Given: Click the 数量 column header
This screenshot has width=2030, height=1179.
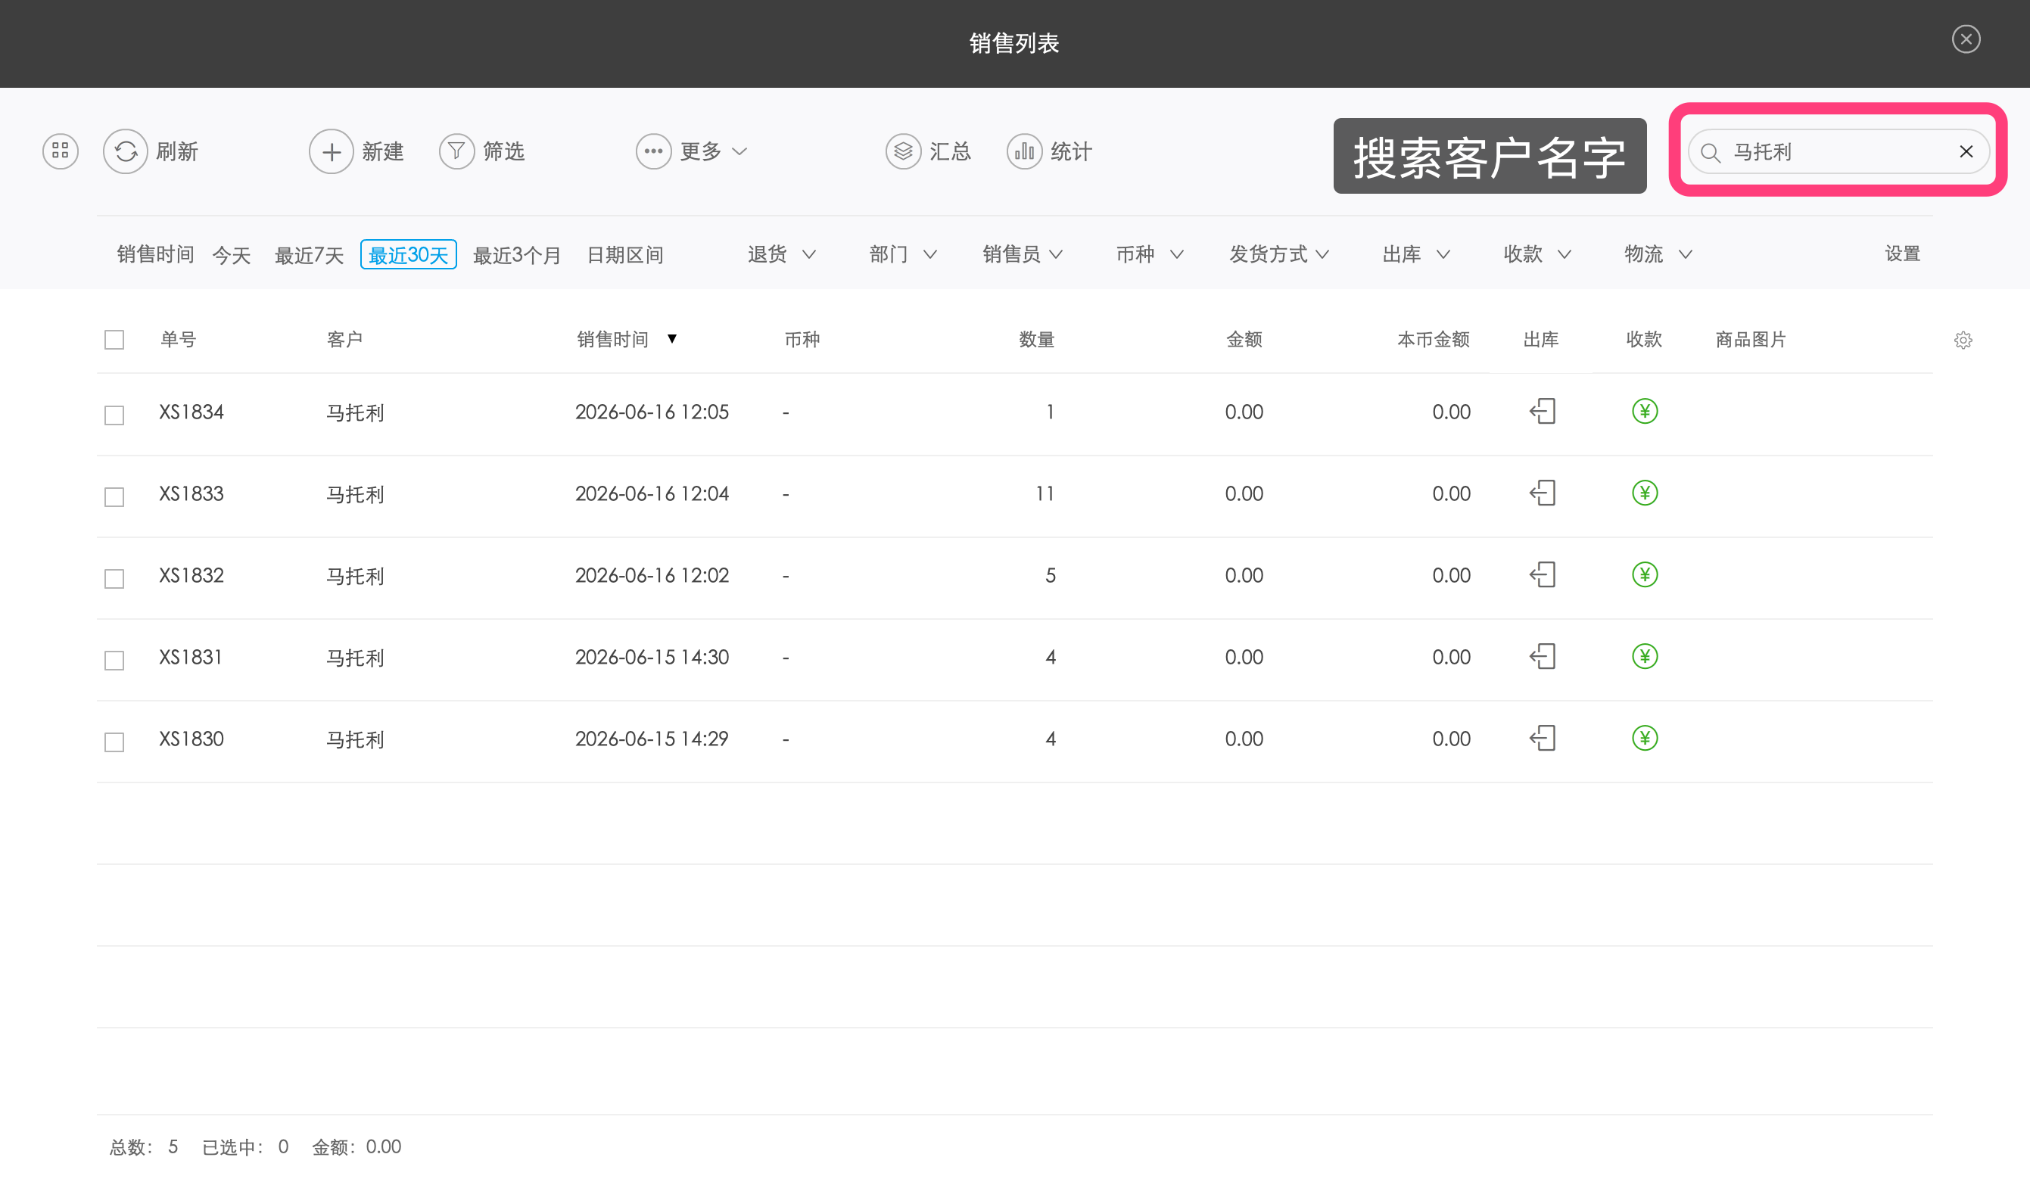Looking at the screenshot, I should 1037,339.
